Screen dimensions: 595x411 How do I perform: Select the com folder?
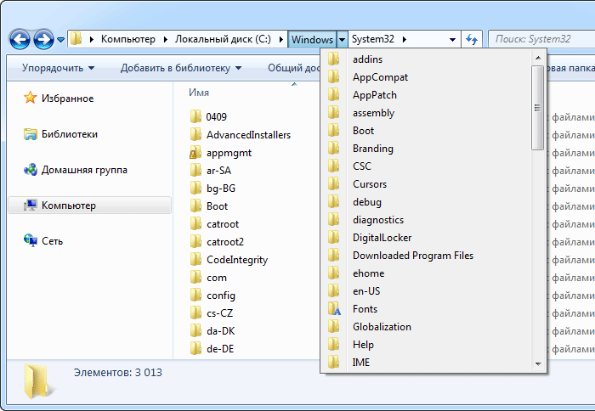[208, 277]
